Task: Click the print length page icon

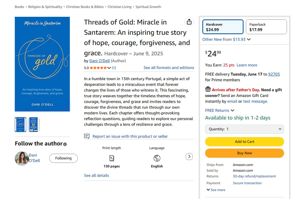Action: [111, 158]
